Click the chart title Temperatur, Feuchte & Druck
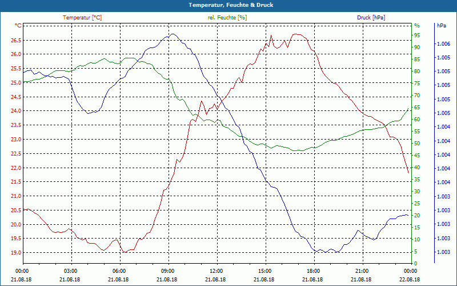The width and height of the screenshot is (457, 286). 231,5
